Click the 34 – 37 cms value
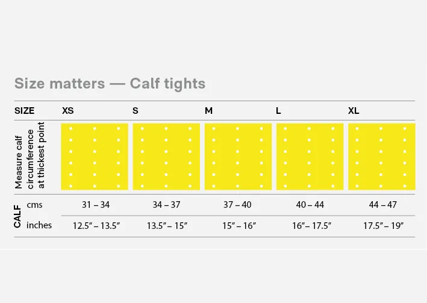 (166, 205)
